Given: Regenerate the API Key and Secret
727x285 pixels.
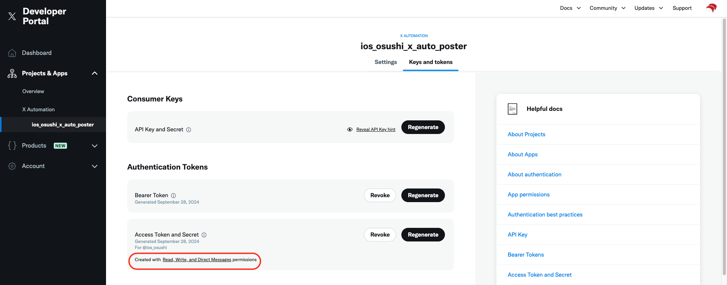Looking at the screenshot, I should pyautogui.click(x=423, y=127).
